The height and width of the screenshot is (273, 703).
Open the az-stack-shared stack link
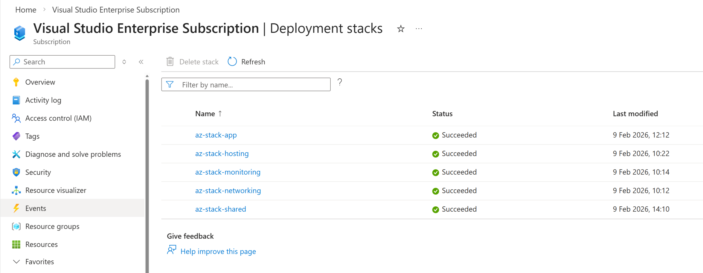221,209
